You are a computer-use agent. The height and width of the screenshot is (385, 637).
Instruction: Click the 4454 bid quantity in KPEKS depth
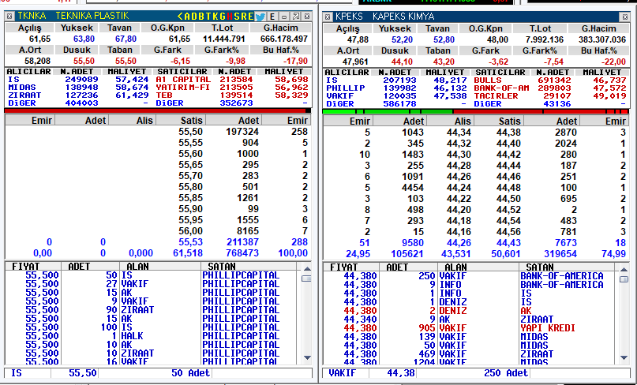click(412, 188)
